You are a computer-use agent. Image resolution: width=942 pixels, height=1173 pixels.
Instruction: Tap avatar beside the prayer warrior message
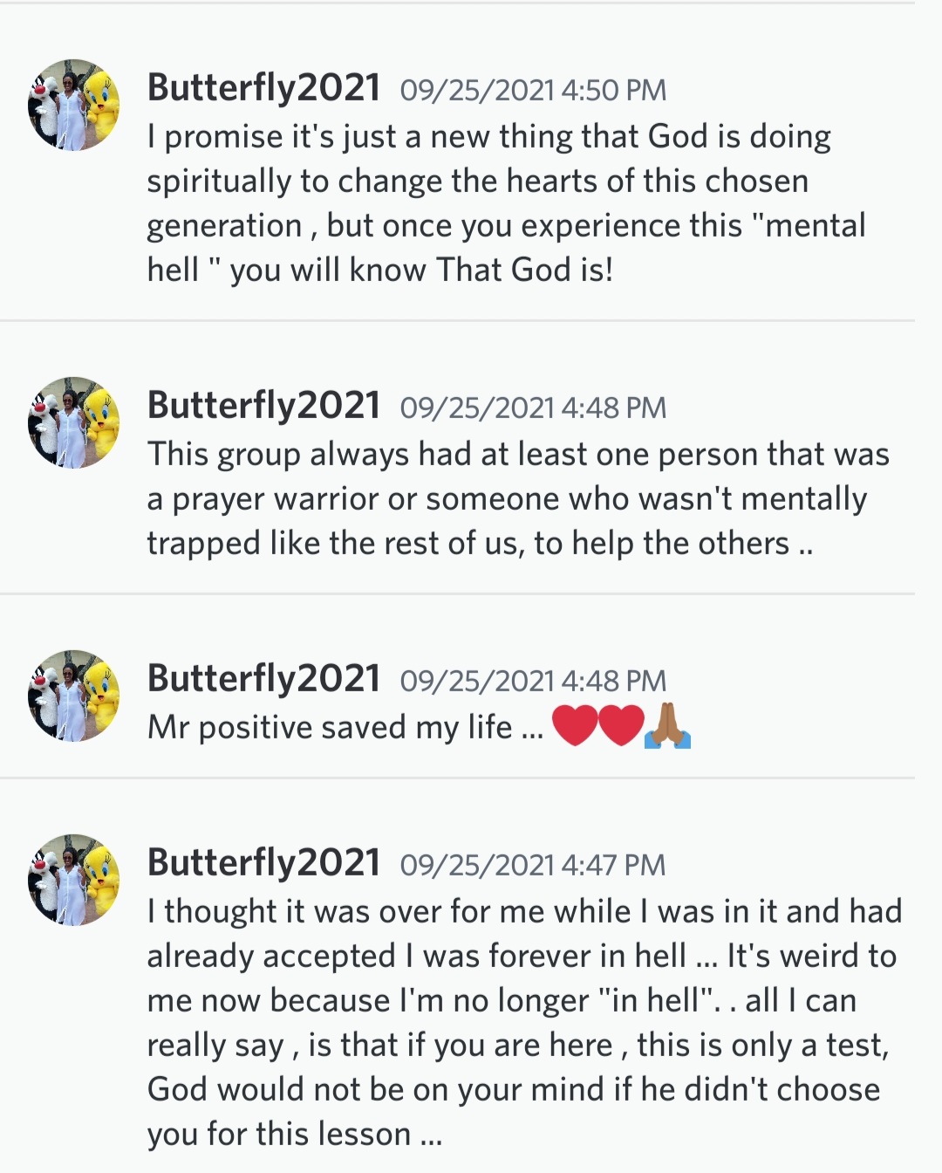pos(74,422)
